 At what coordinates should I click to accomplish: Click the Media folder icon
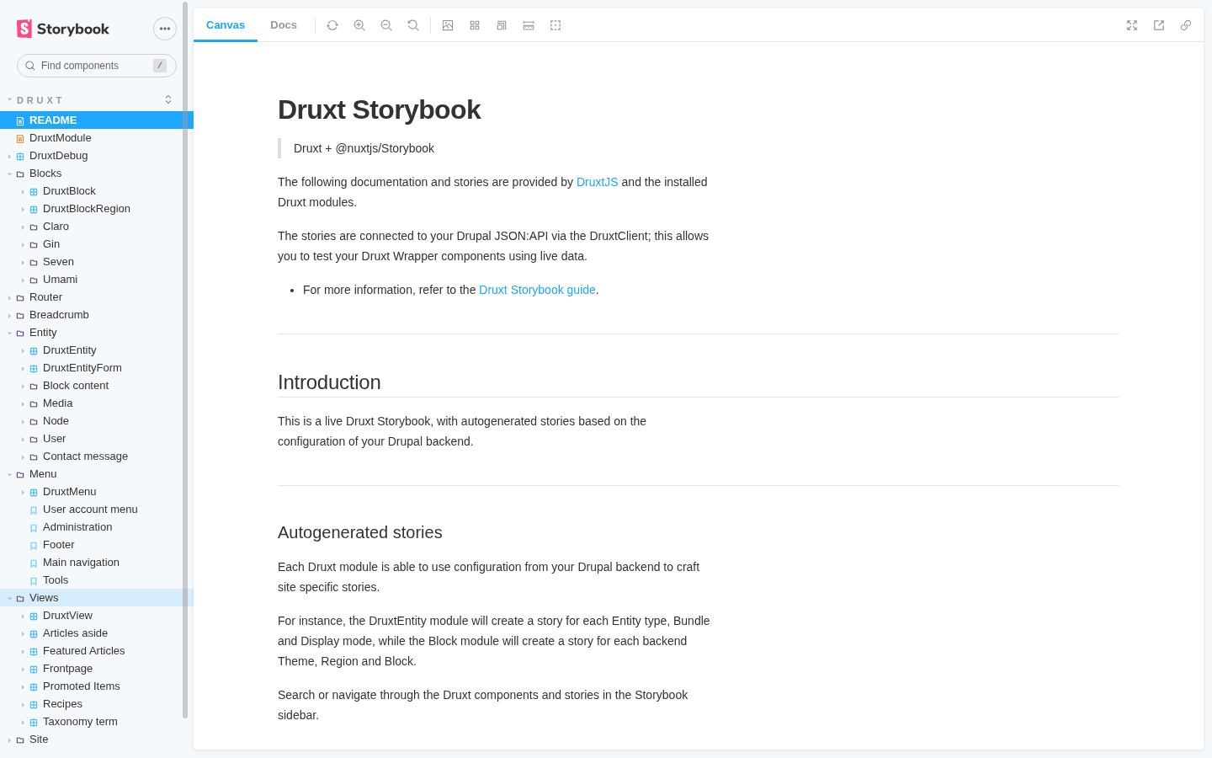[x=34, y=404]
